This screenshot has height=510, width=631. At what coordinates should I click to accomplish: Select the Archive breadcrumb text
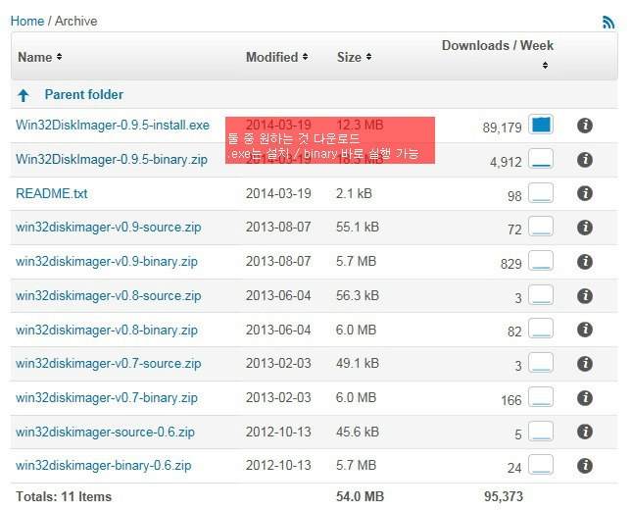(x=76, y=21)
